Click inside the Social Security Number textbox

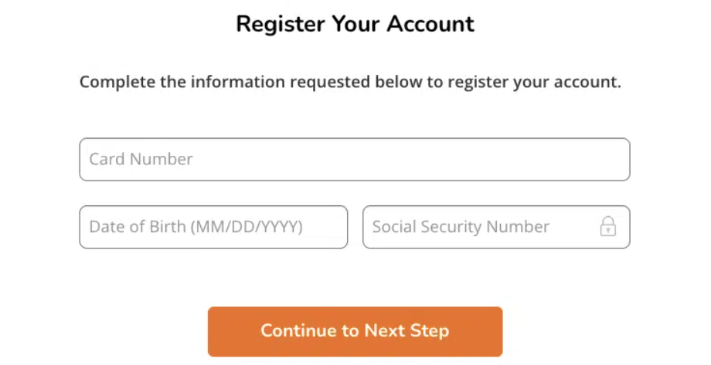(479, 227)
